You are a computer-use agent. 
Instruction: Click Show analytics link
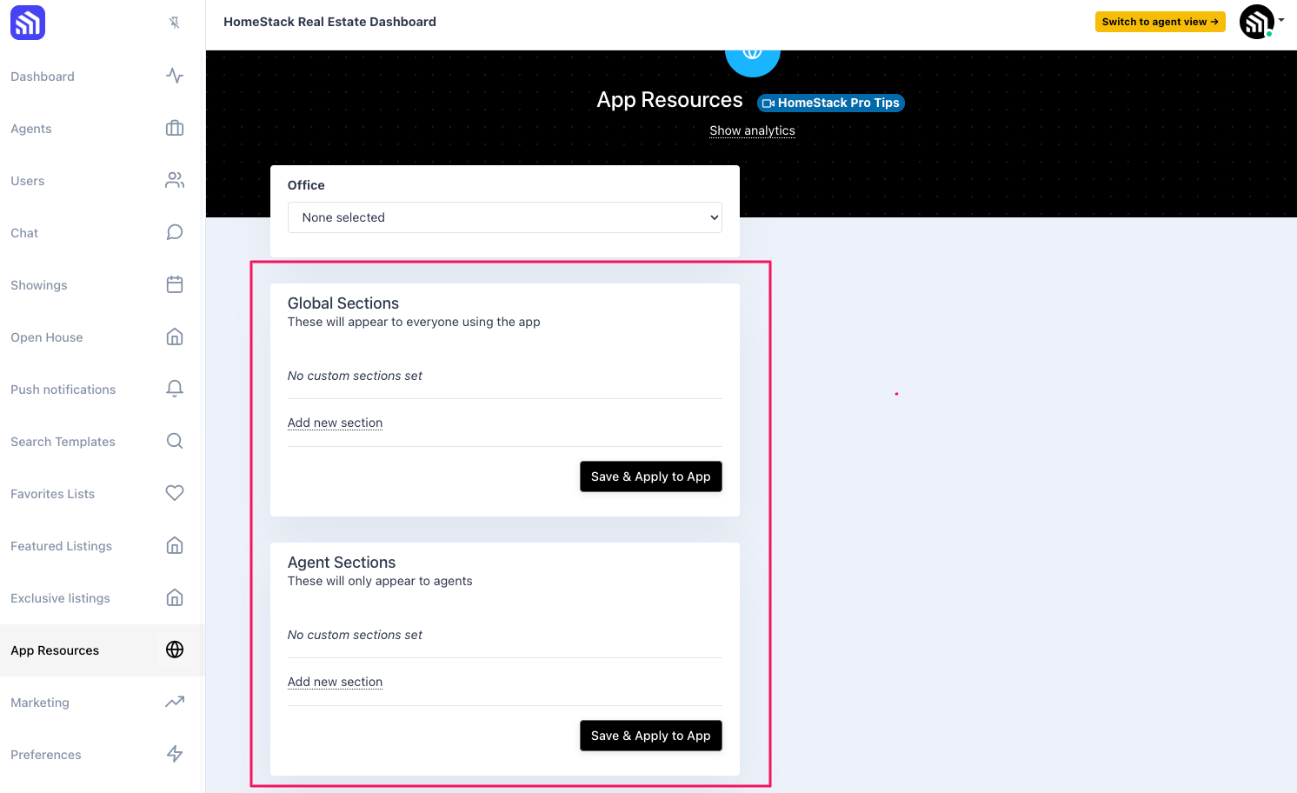coord(752,130)
